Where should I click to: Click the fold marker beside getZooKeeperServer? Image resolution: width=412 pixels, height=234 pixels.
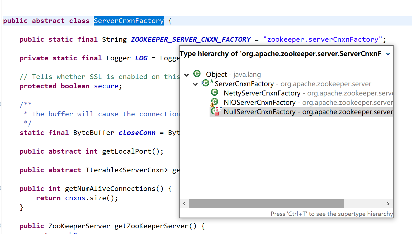point(1,225)
